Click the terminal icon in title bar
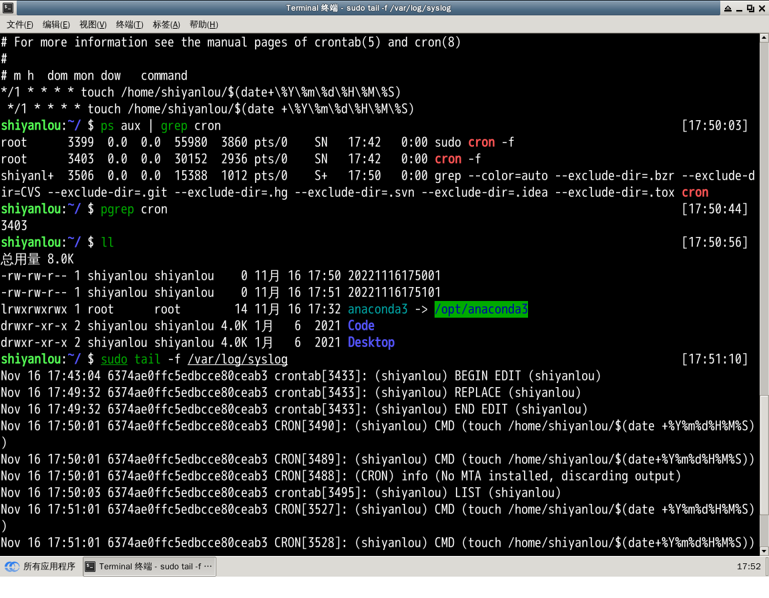The image size is (769, 598). [x=8, y=8]
